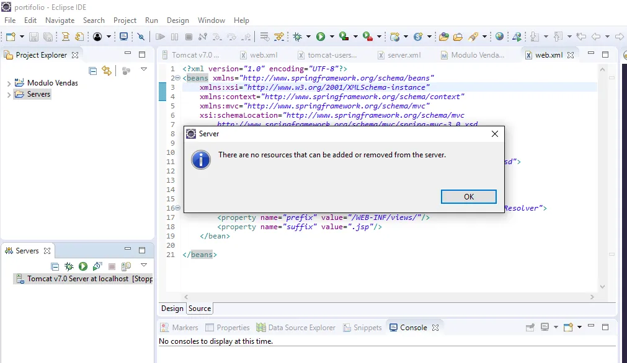
Task: Select Tomcat v7.0 Server at localhost
Action: pyautogui.click(x=78, y=279)
